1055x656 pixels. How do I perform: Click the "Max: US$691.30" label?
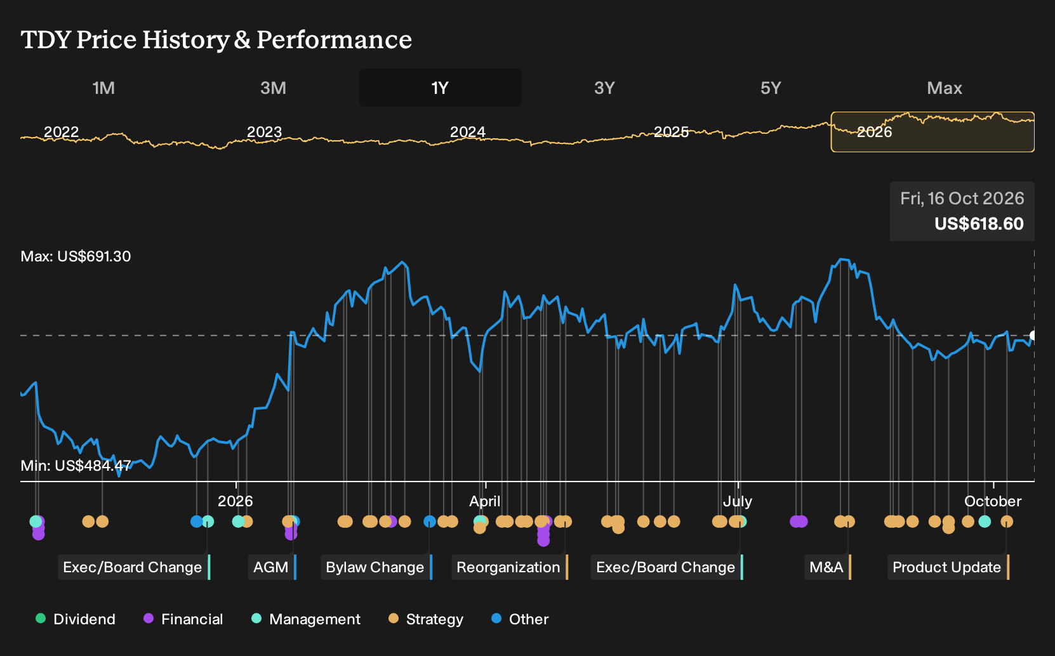click(x=76, y=256)
